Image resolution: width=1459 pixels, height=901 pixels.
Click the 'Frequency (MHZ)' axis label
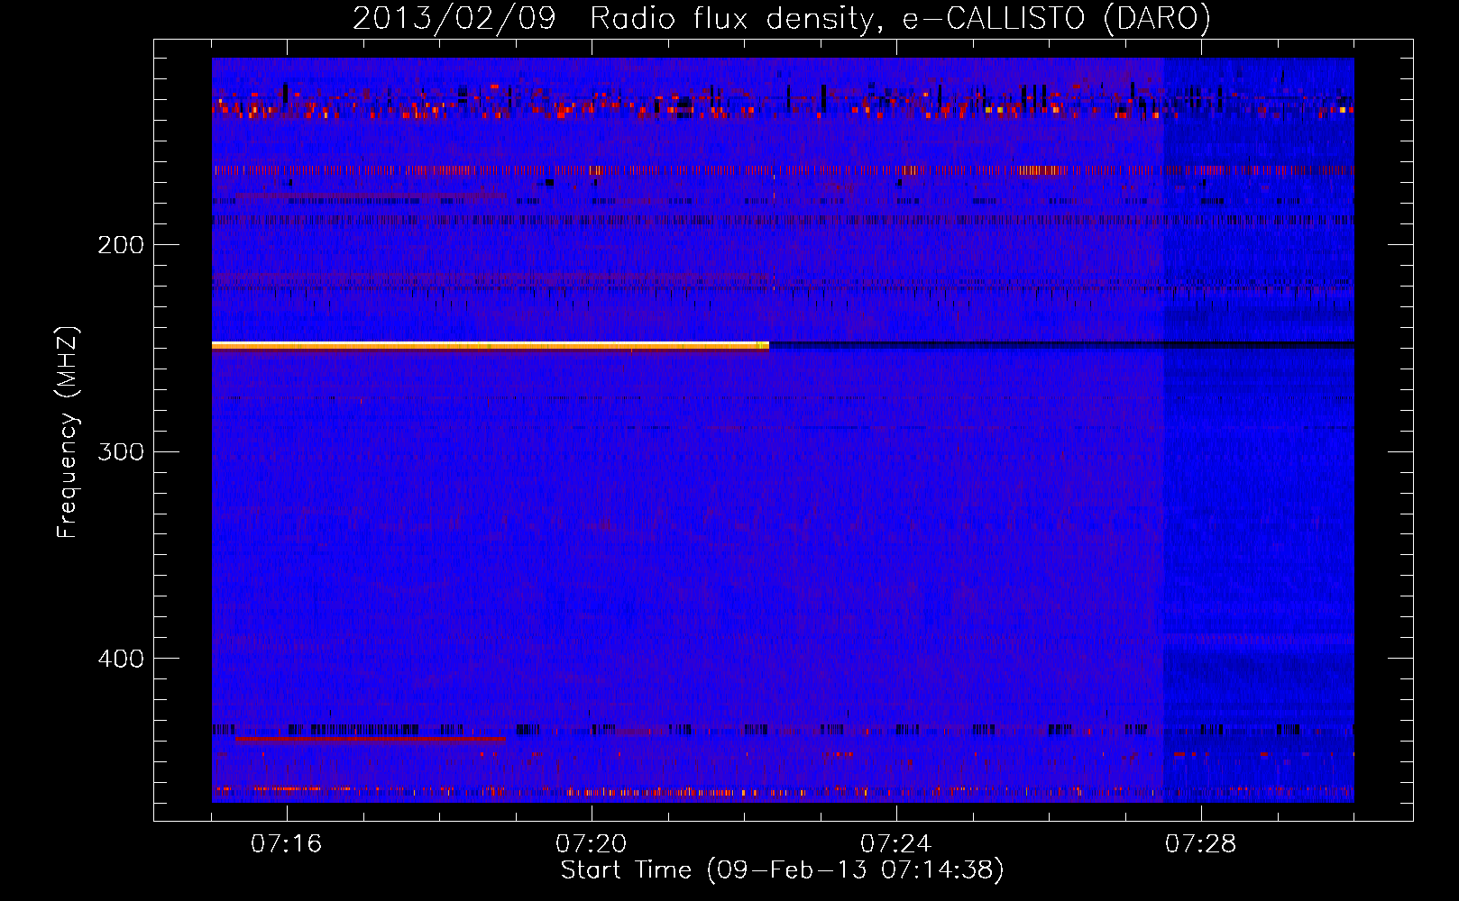pos(68,432)
